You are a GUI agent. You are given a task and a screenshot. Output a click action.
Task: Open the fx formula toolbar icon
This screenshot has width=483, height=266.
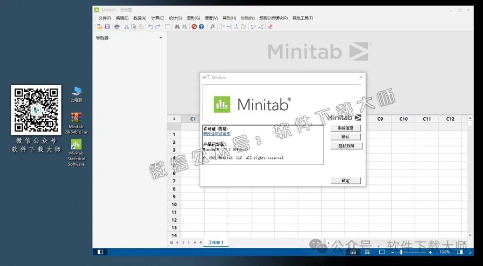point(213,27)
